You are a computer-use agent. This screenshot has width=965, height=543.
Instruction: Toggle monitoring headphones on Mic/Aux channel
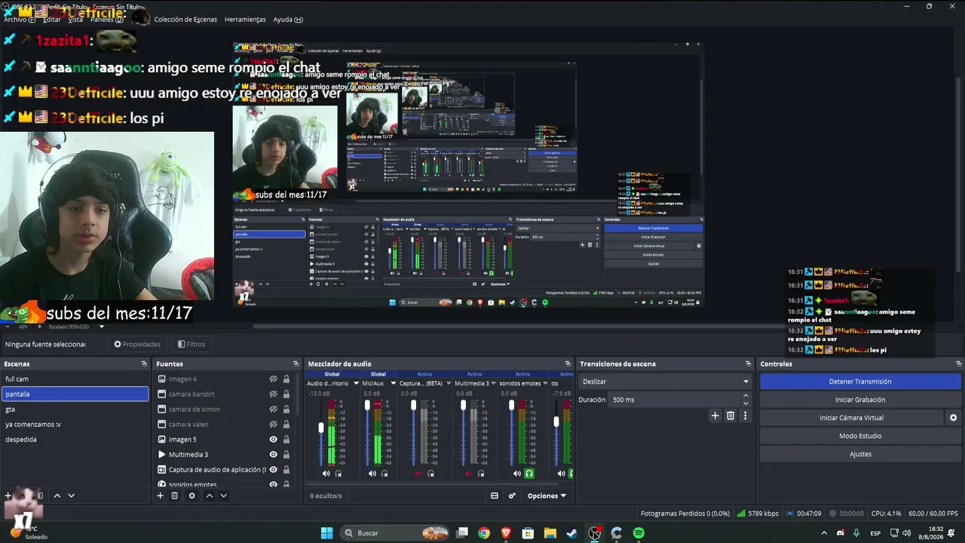pos(384,474)
